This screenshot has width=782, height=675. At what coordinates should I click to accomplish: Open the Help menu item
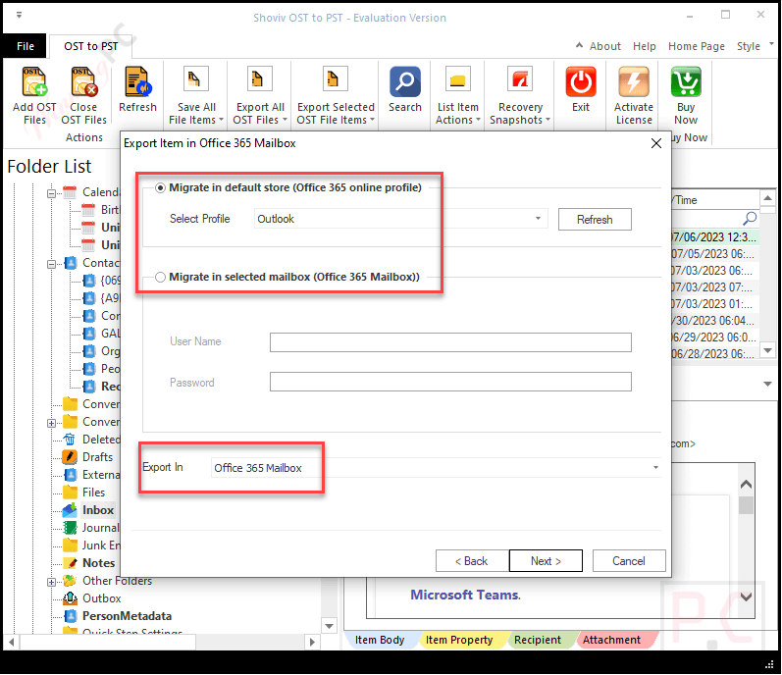(645, 46)
